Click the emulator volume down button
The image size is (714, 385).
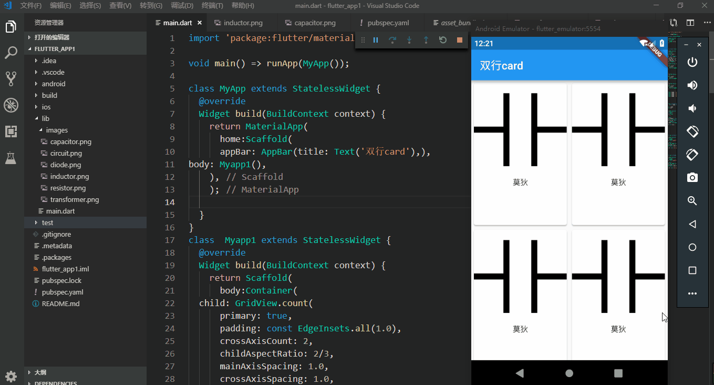click(692, 108)
